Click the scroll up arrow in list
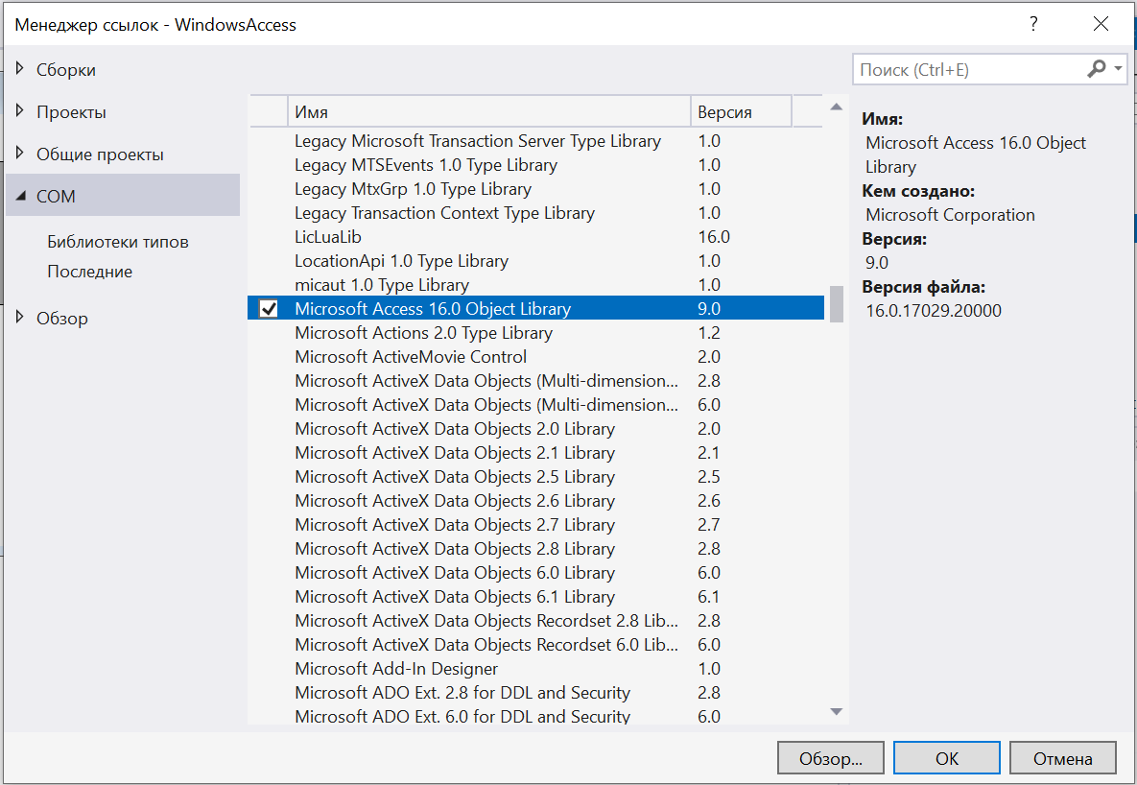 tap(836, 107)
